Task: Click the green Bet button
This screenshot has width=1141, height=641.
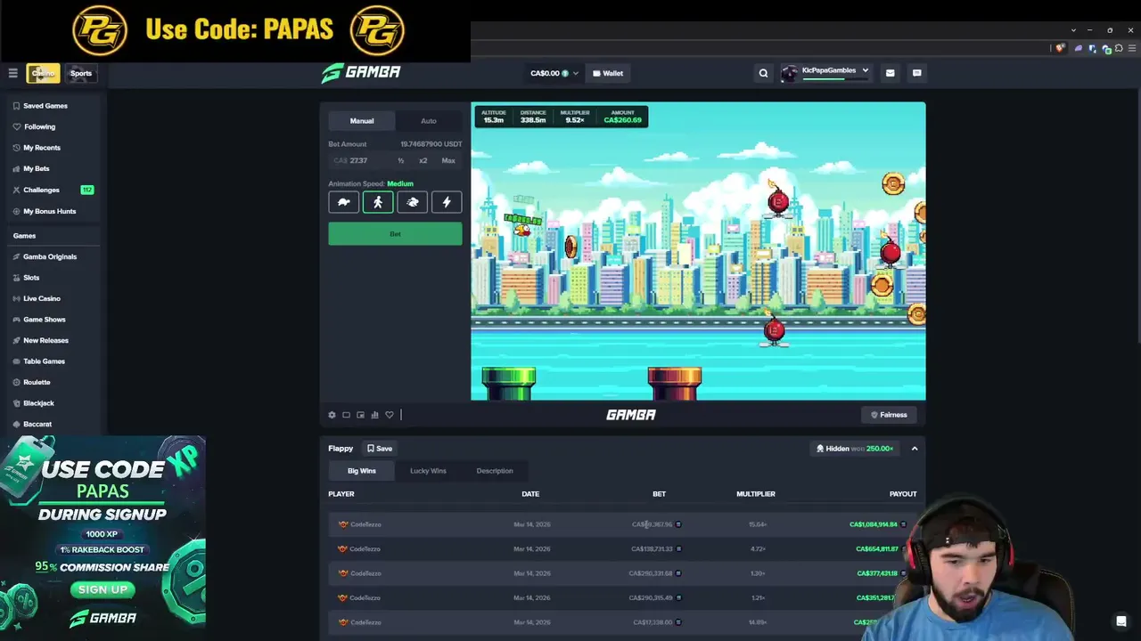Action: 395,234
